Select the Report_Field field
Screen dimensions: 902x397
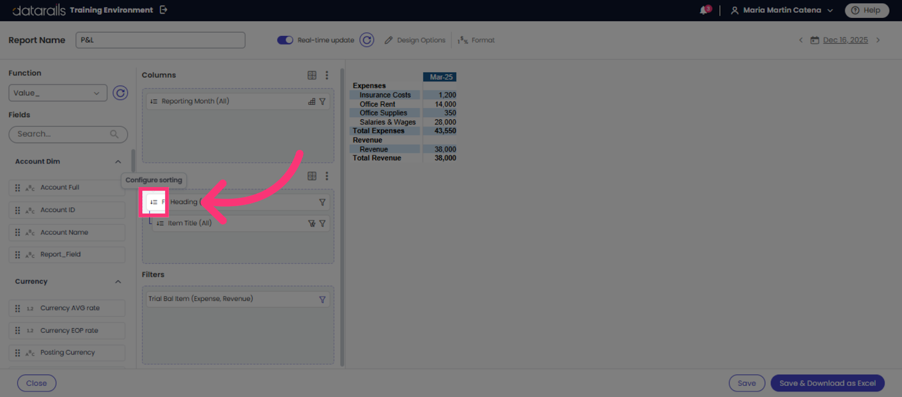pyautogui.click(x=67, y=255)
